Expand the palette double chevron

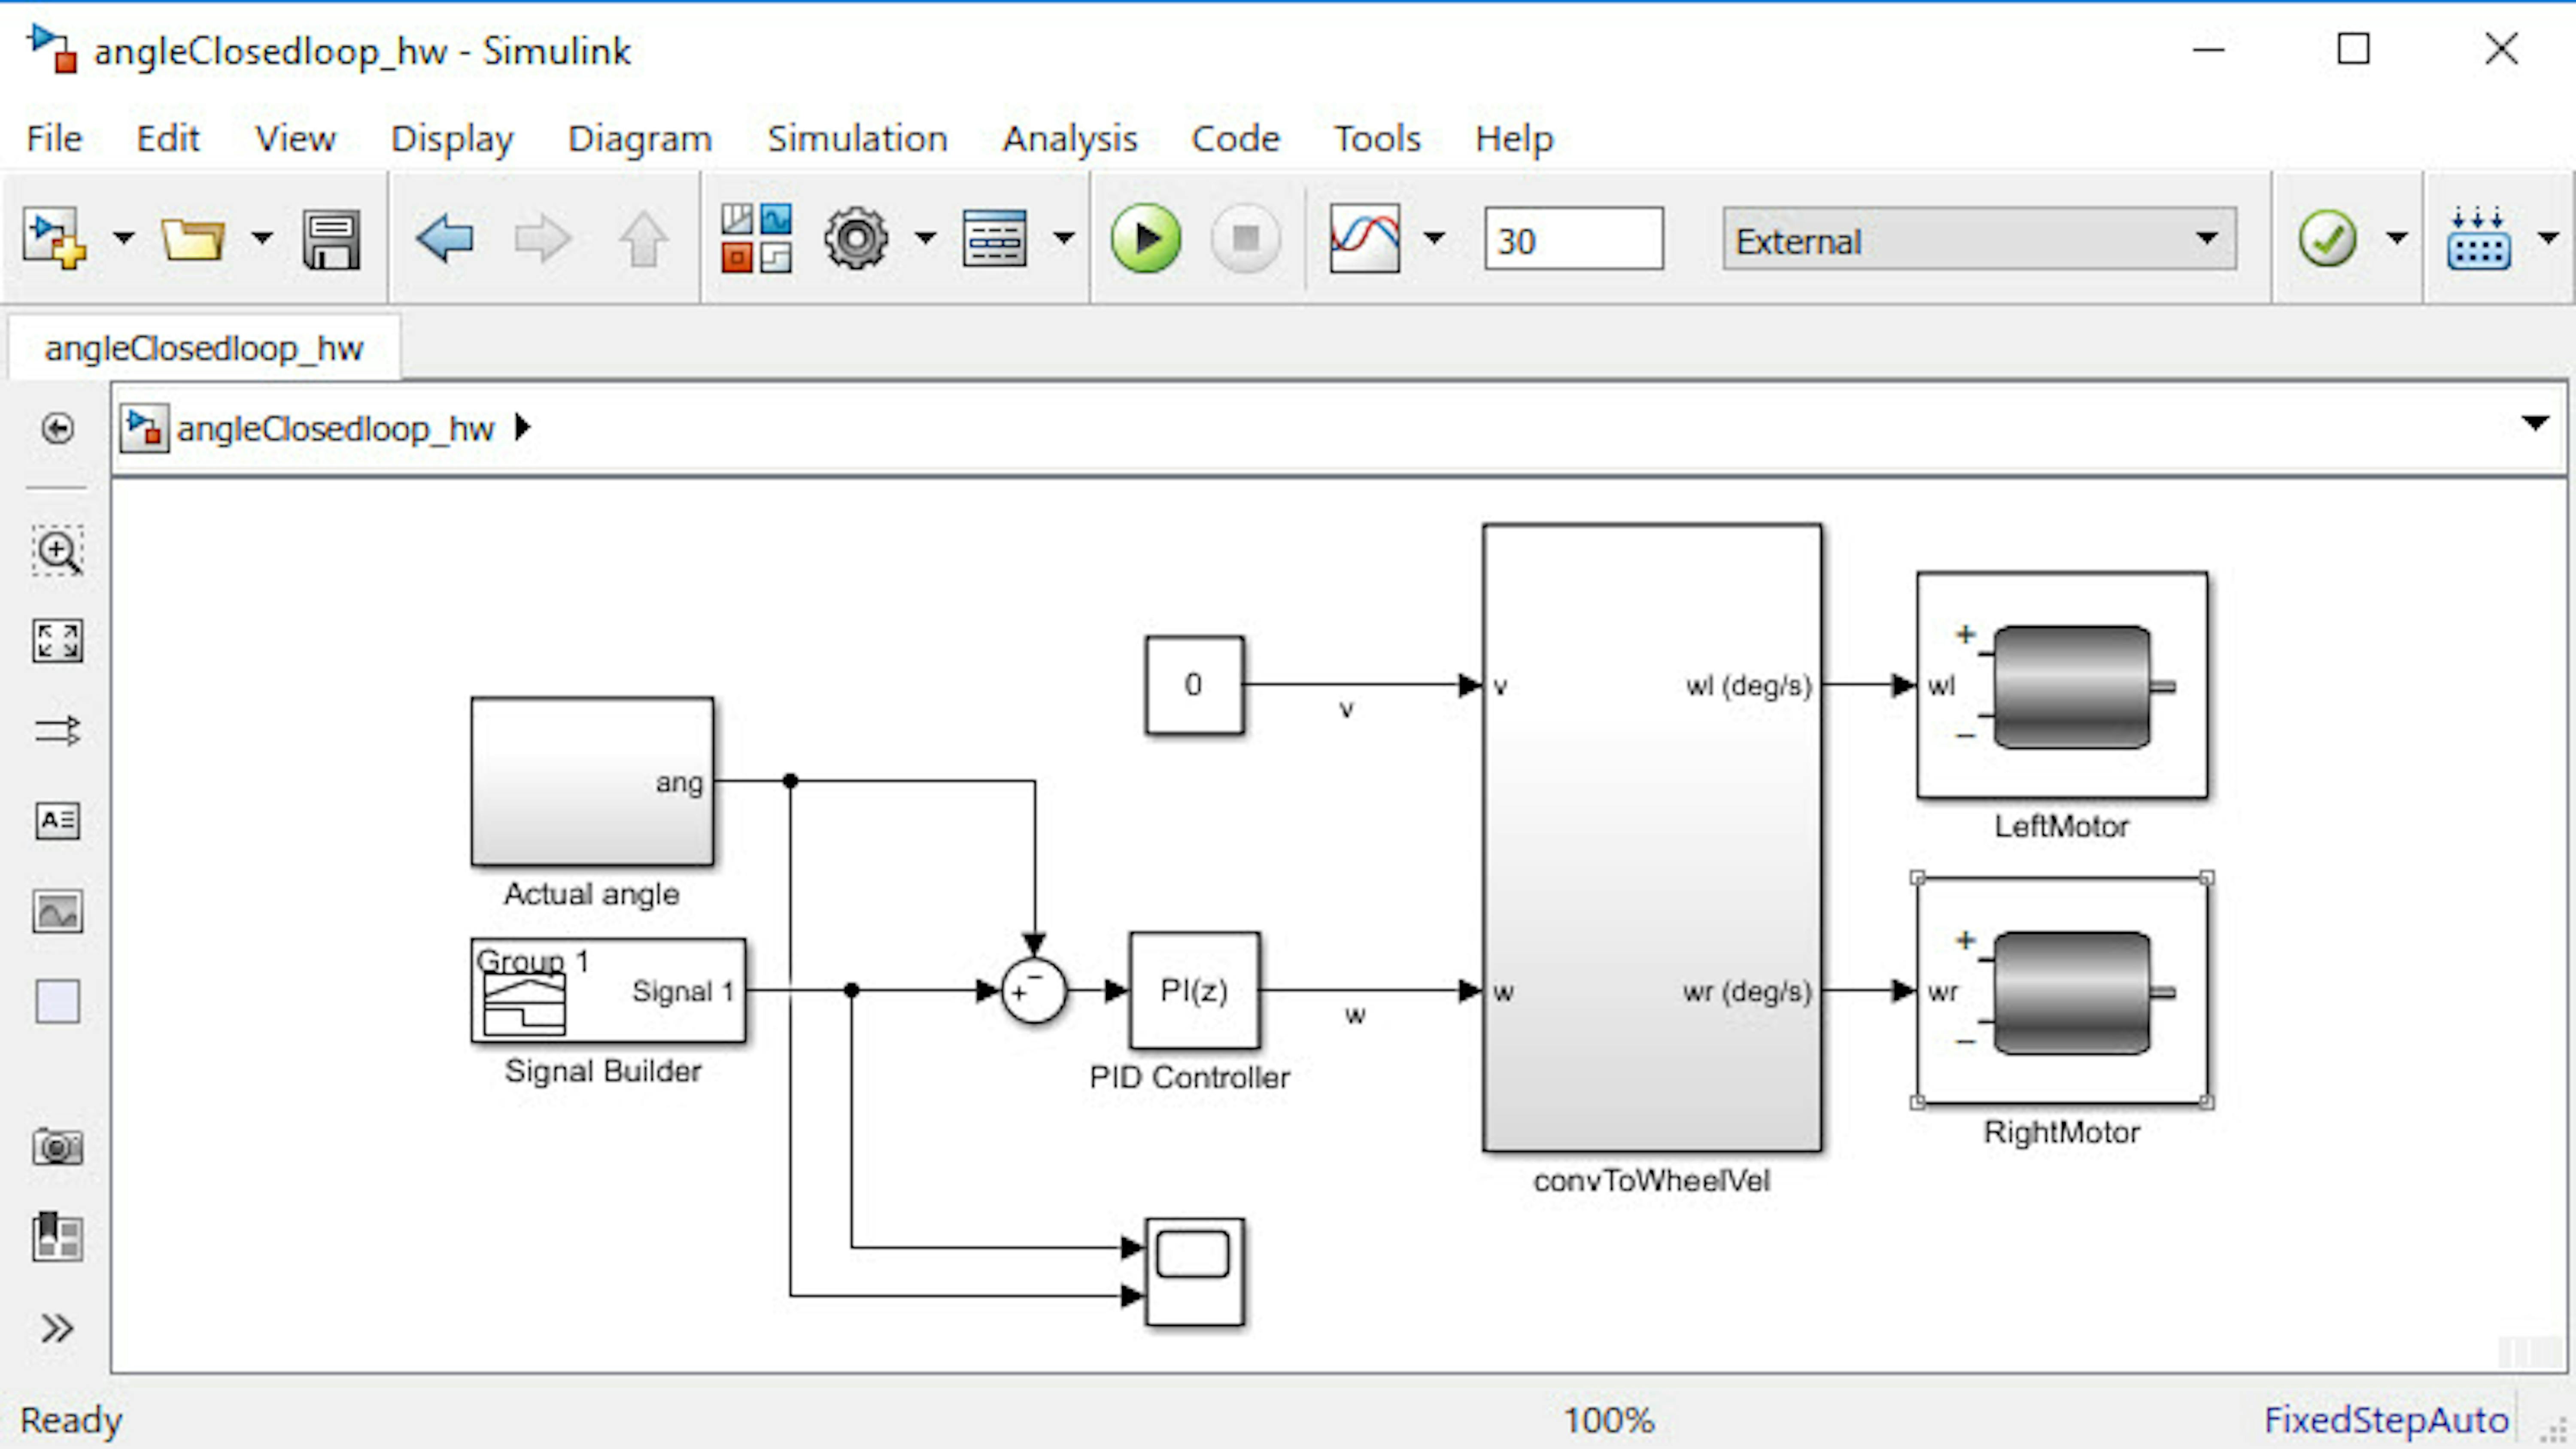click(57, 1328)
